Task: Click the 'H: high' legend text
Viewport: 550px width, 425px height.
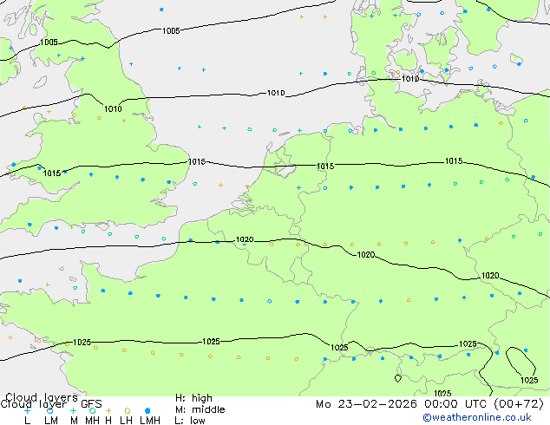Action: pos(194,398)
